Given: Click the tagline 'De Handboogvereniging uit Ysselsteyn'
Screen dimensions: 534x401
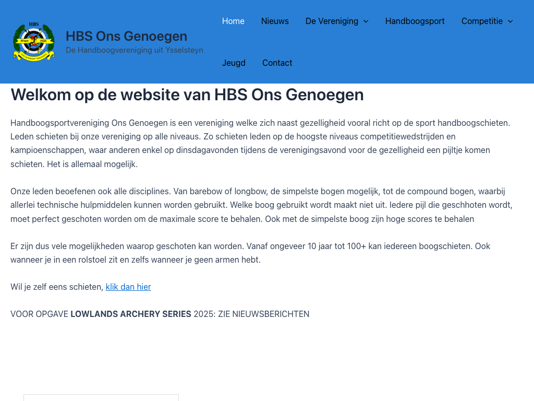Looking at the screenshot, I should click(135, 50).
